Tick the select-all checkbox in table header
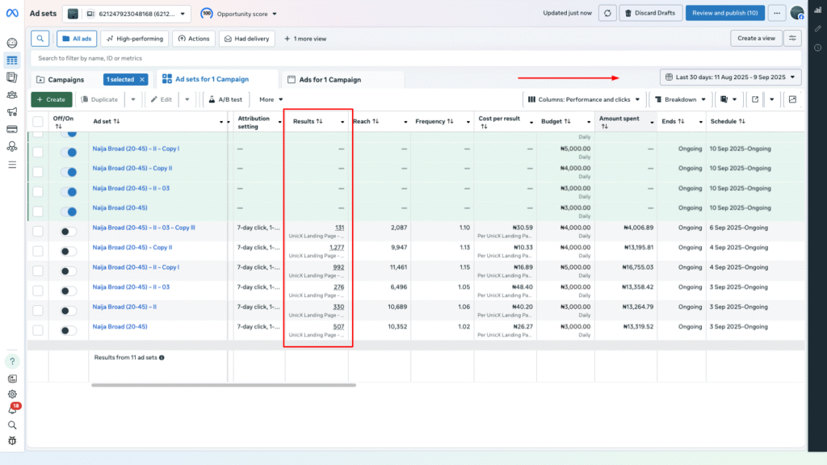The image size is (827, 465). [38, 122]
